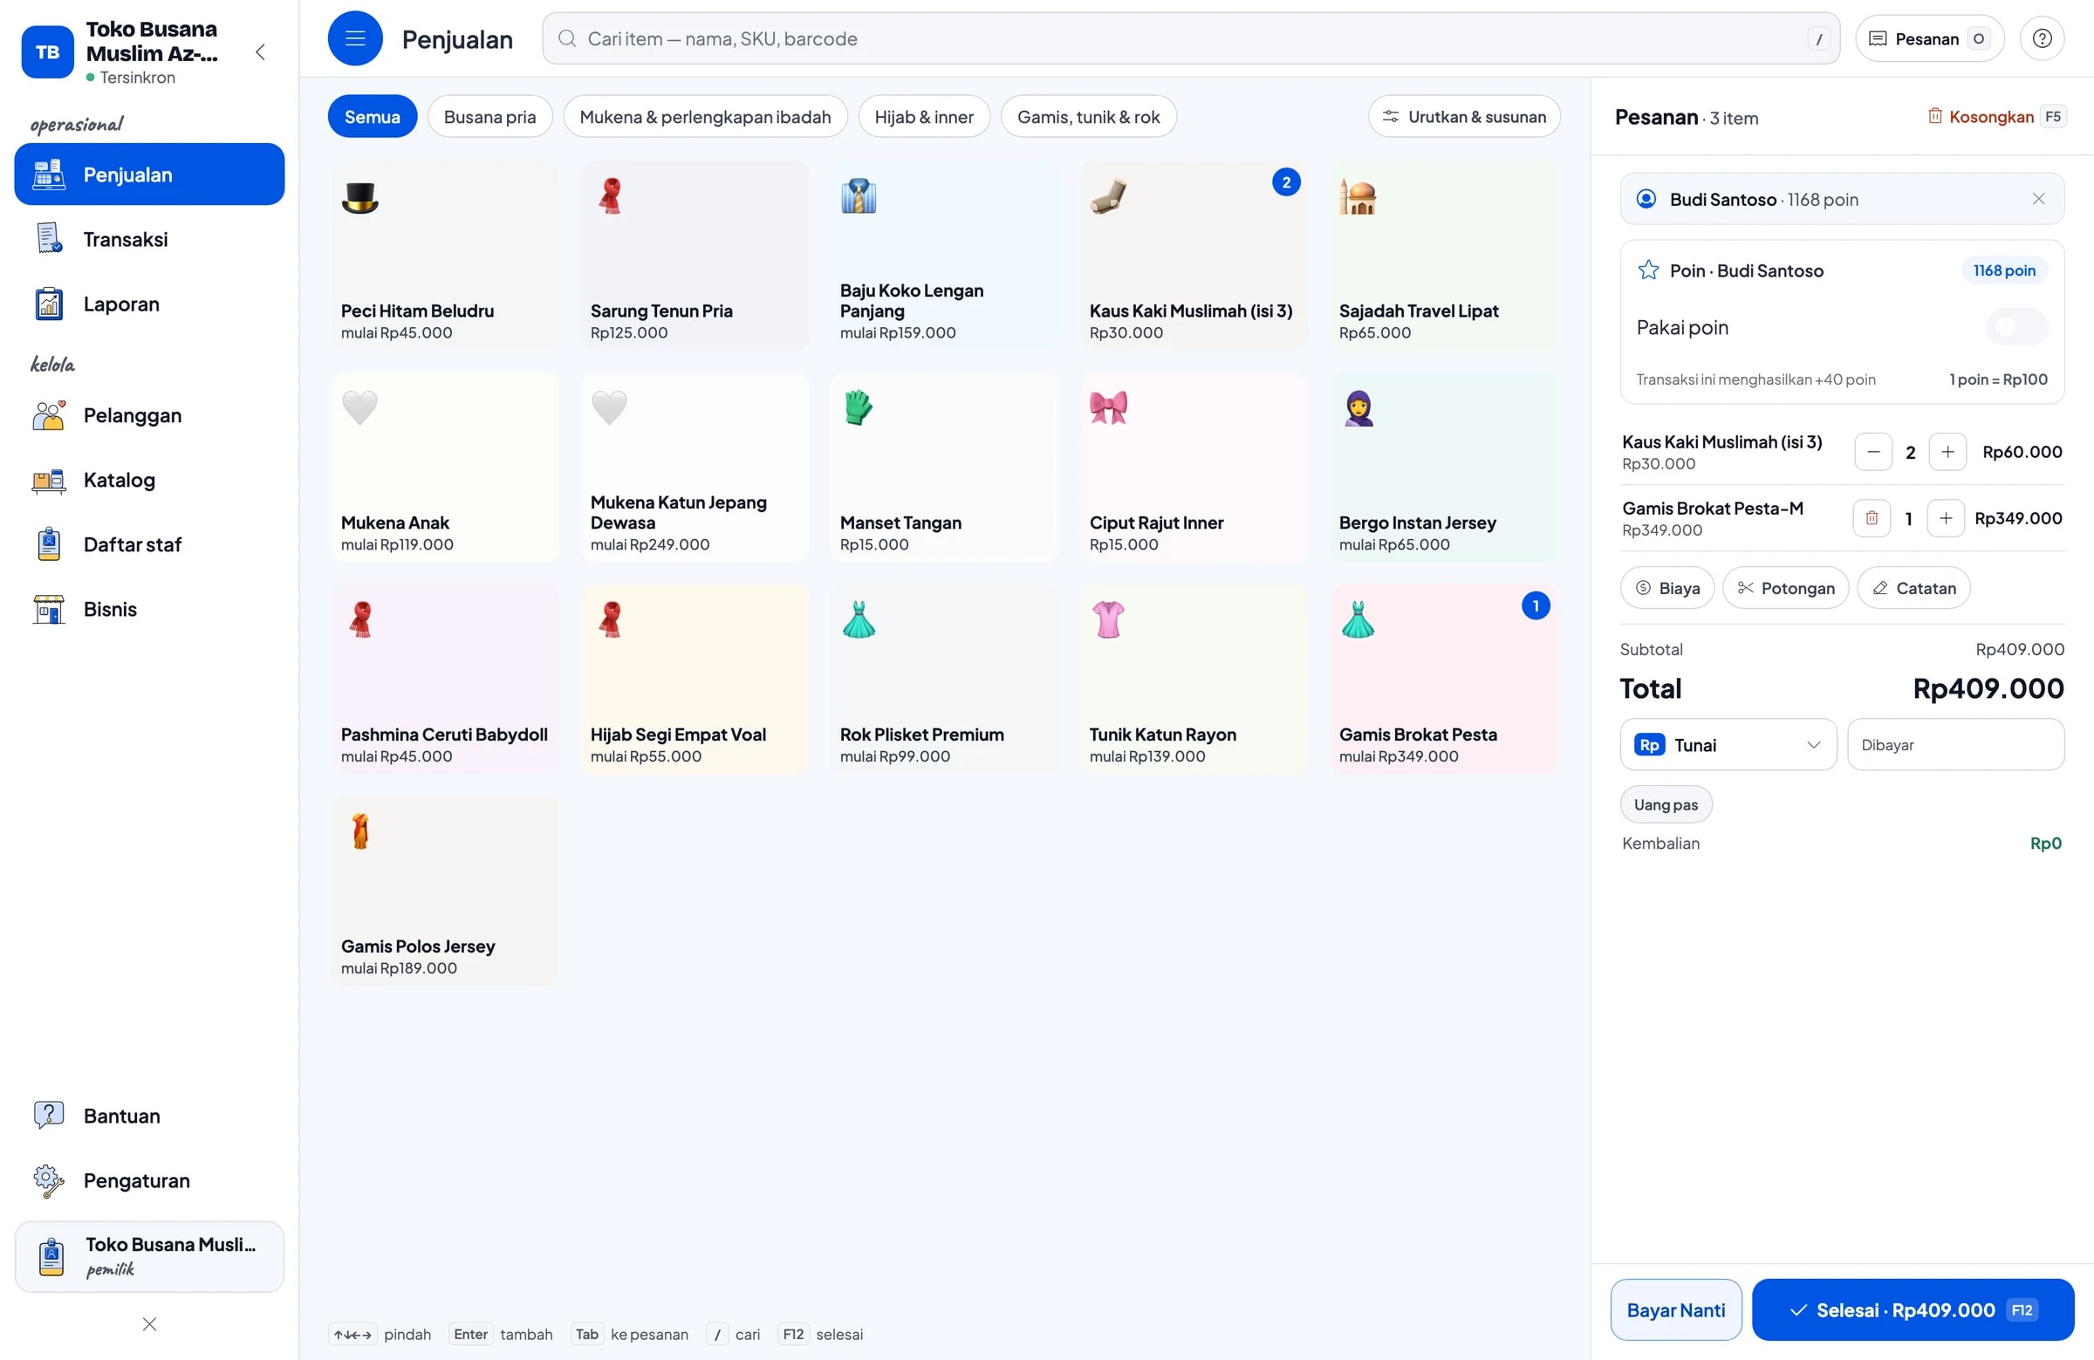Open the Pesanan orders button in header
This screenshot has height=1360, width=2094.
pos(1929,38)
